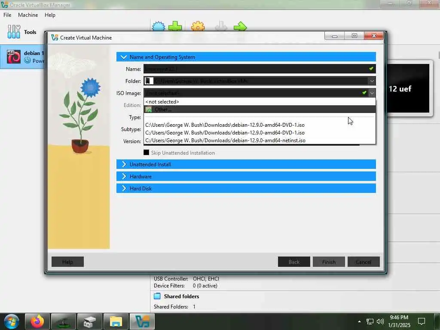Select the debian VM icon in list
This screenshot has height=330, width=440.
tap(13, 57)
